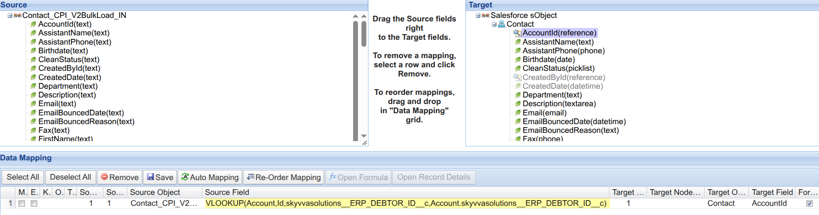Click the leaf icon beside source CreatedById(text)

tap(33, 68)
